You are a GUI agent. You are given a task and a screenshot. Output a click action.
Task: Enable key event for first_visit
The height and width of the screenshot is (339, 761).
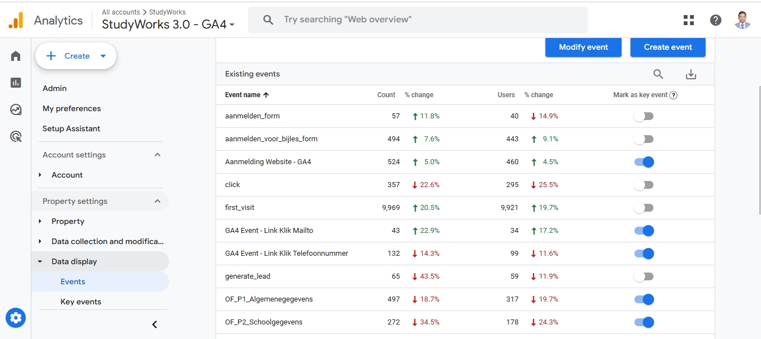[643, 208]
